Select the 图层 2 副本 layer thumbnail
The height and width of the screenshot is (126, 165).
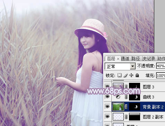(118, 117)
